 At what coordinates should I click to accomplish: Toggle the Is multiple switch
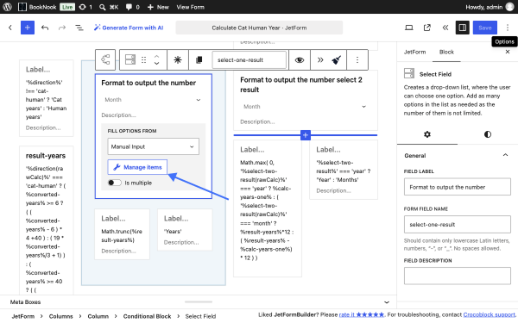[x=115, y=183]
